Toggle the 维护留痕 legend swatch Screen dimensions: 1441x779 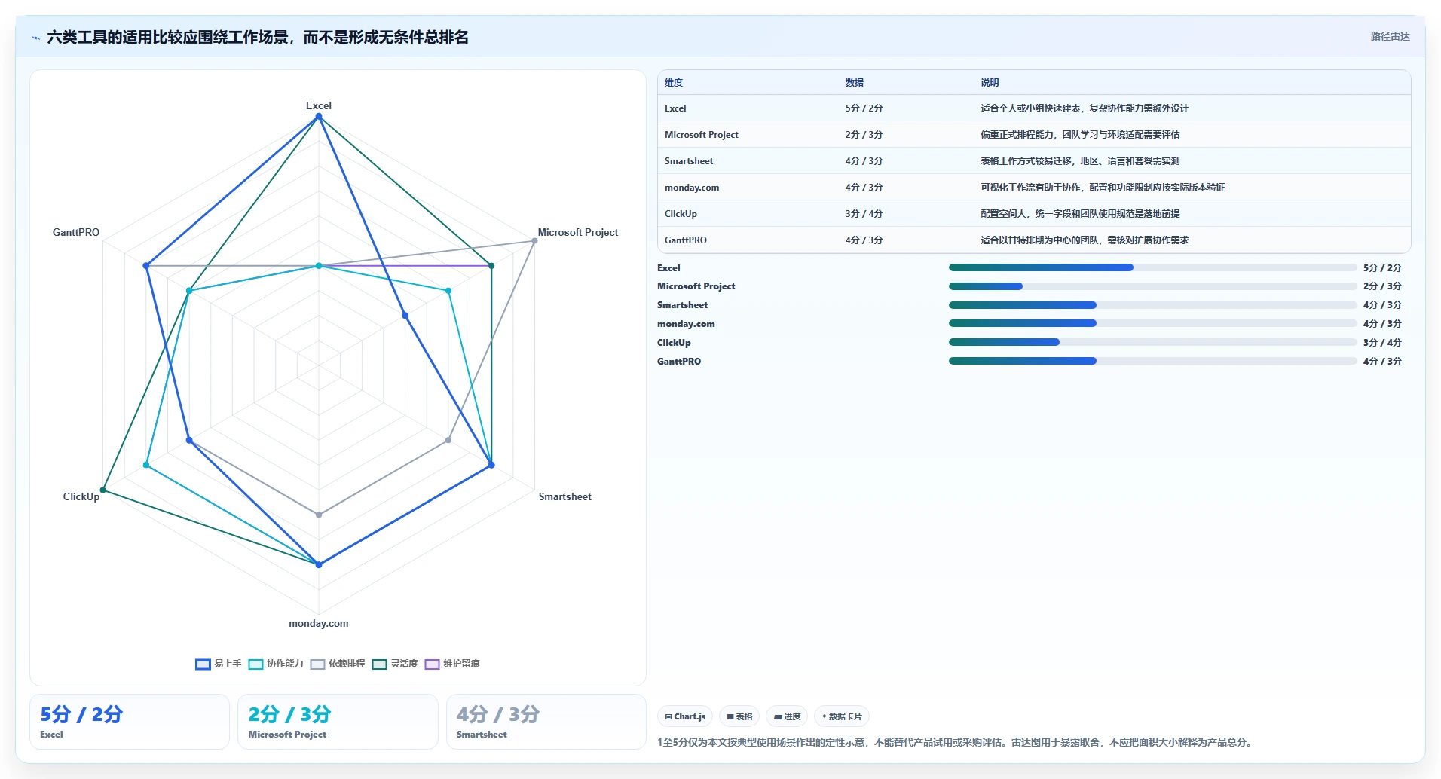click(432, 664)
